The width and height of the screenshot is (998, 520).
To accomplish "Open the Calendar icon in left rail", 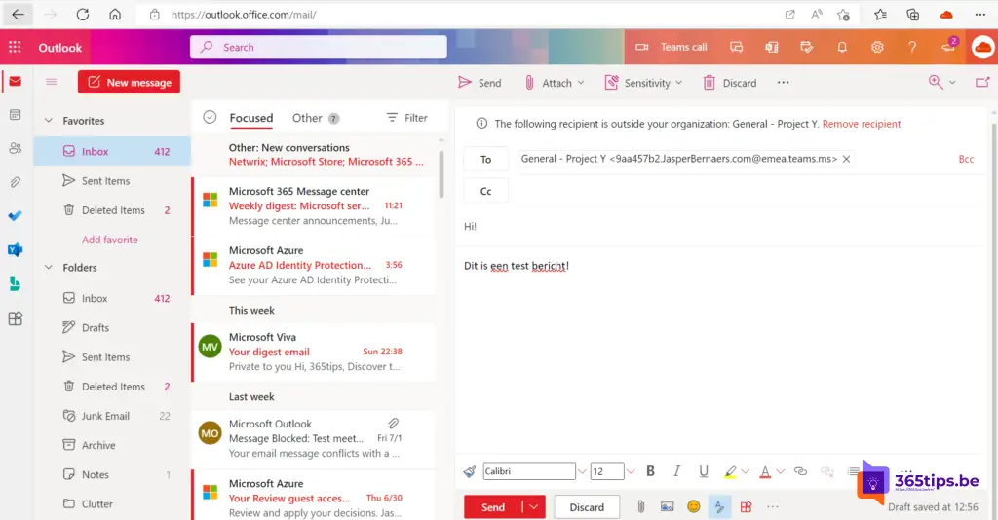I will point(15,115).
